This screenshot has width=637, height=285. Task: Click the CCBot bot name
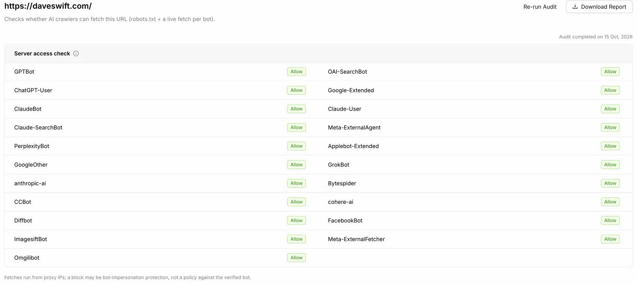[x=23, y=202]
